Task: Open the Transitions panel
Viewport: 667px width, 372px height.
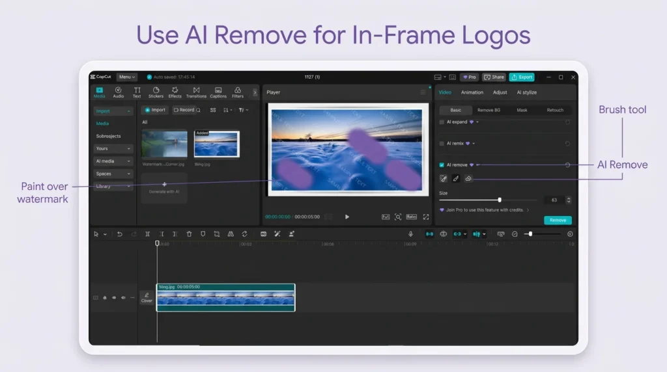Action: (x=196, y=92)
